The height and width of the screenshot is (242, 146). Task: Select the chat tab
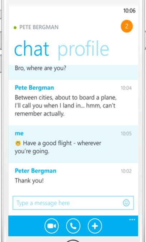tap(32, 48)
